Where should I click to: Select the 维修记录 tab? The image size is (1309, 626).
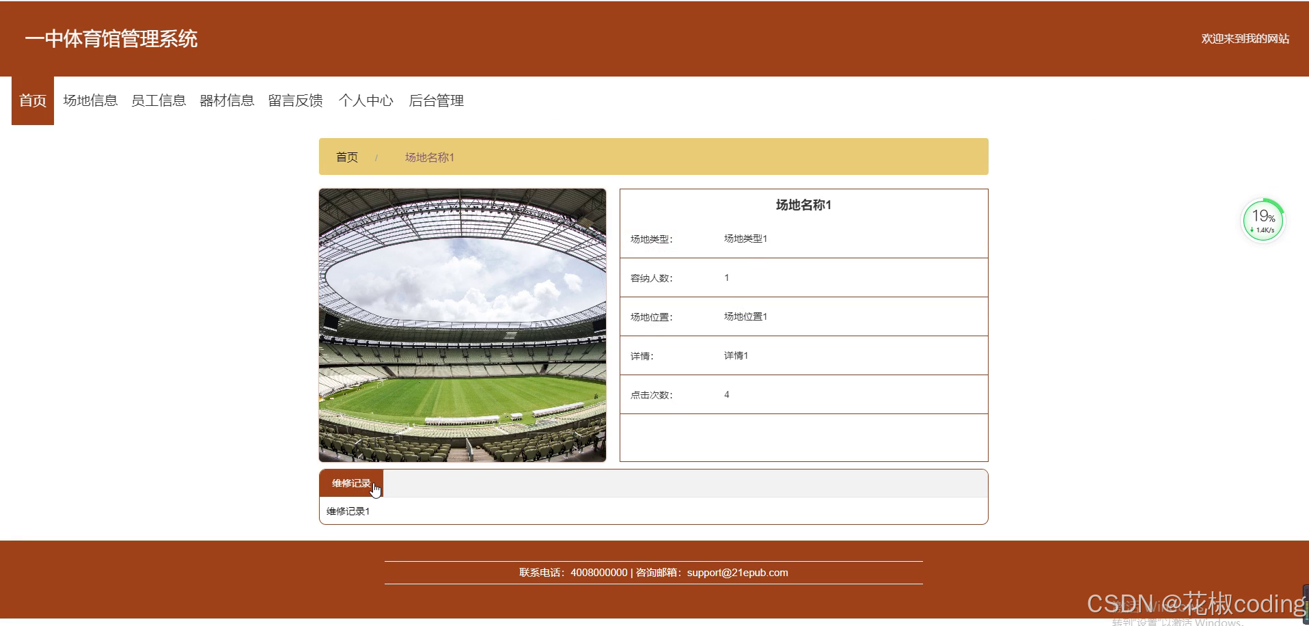point(351,483)
